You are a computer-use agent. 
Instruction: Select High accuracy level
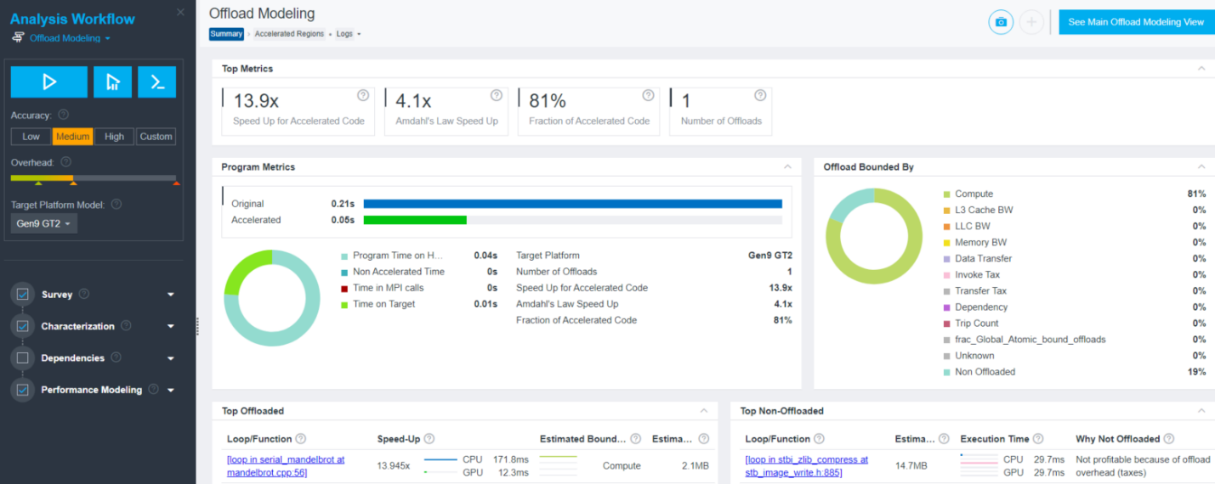click(114, 137)
